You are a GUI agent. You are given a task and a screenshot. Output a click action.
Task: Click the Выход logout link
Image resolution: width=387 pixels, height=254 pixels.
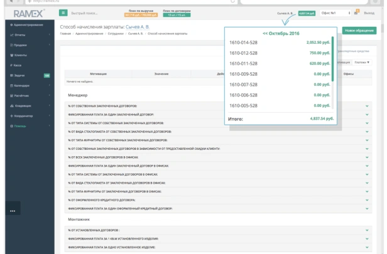tap(369, 13)
